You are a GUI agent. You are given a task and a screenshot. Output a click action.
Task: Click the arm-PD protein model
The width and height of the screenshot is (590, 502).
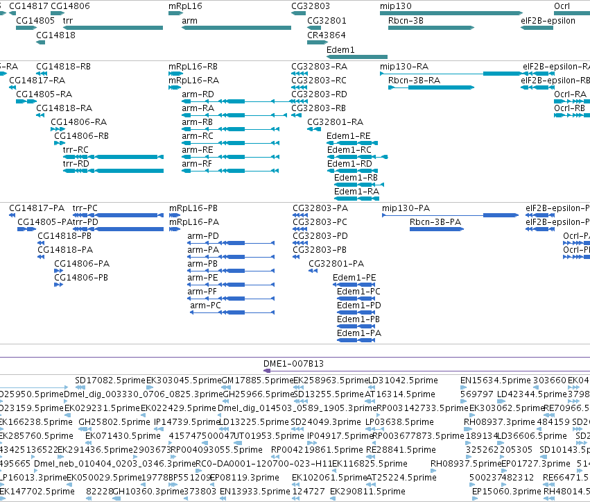pos(231,243)
